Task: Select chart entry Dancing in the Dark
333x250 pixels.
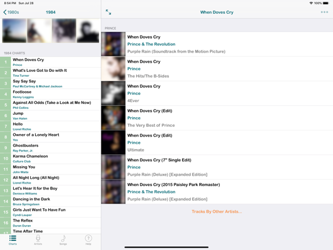Action: click(x=50, y=201)
